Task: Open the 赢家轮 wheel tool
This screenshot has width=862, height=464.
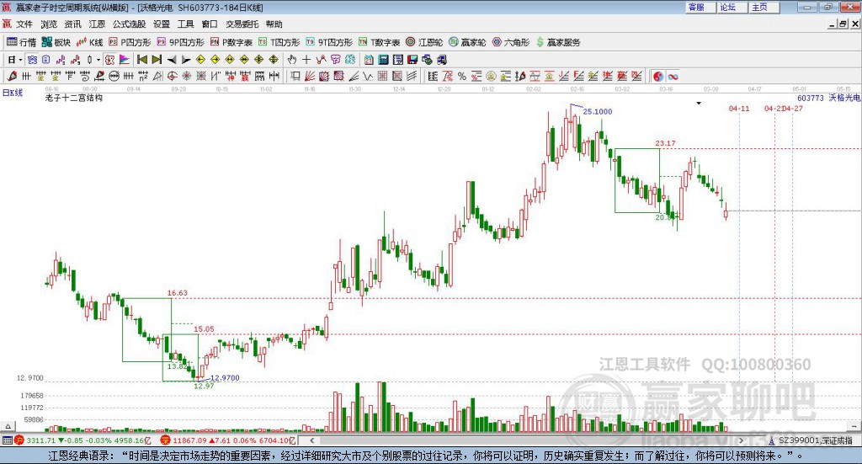Action: tap(467, 42)
